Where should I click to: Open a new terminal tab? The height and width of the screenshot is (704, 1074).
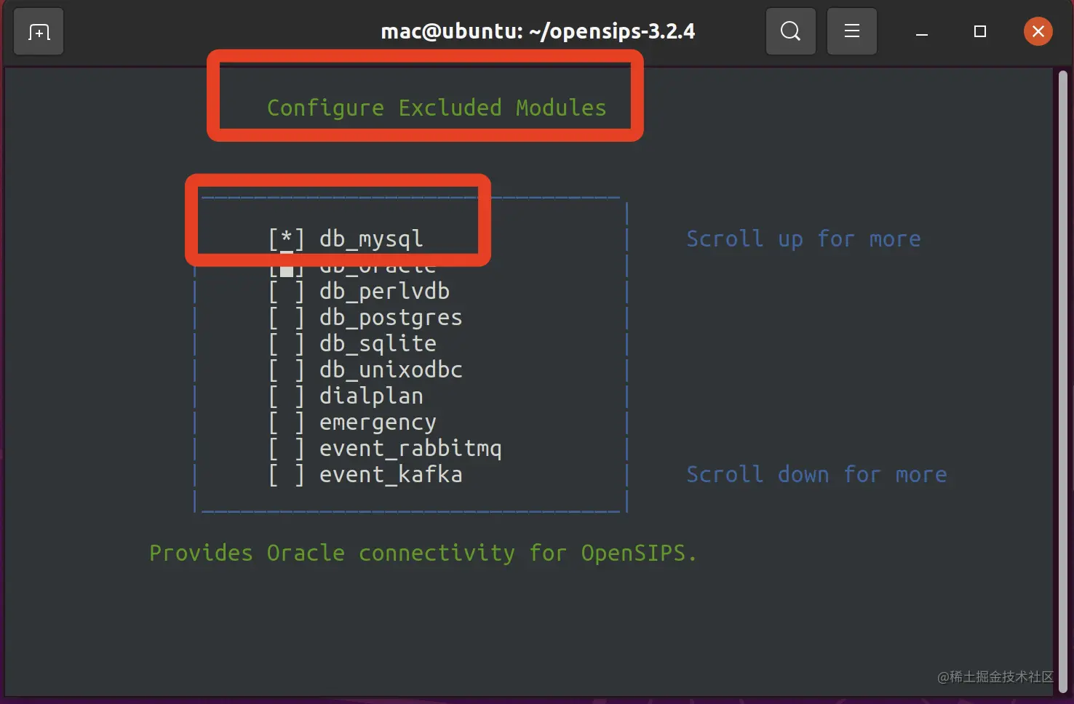point(39,32)
